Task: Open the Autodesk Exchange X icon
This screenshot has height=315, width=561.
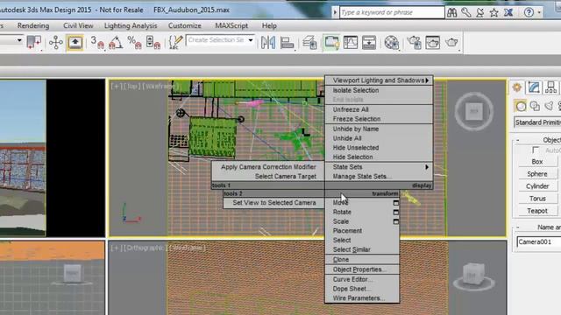Action: [x=508, y=12]
